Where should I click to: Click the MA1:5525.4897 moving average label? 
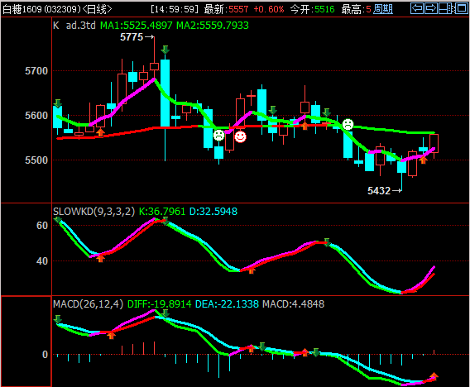point(136,26)
